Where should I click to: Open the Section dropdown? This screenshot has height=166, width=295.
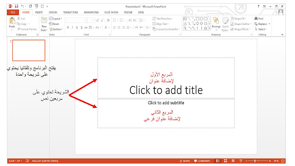(56, 29)
